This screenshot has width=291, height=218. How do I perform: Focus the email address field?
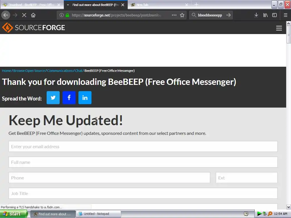(x=143, y=146)
